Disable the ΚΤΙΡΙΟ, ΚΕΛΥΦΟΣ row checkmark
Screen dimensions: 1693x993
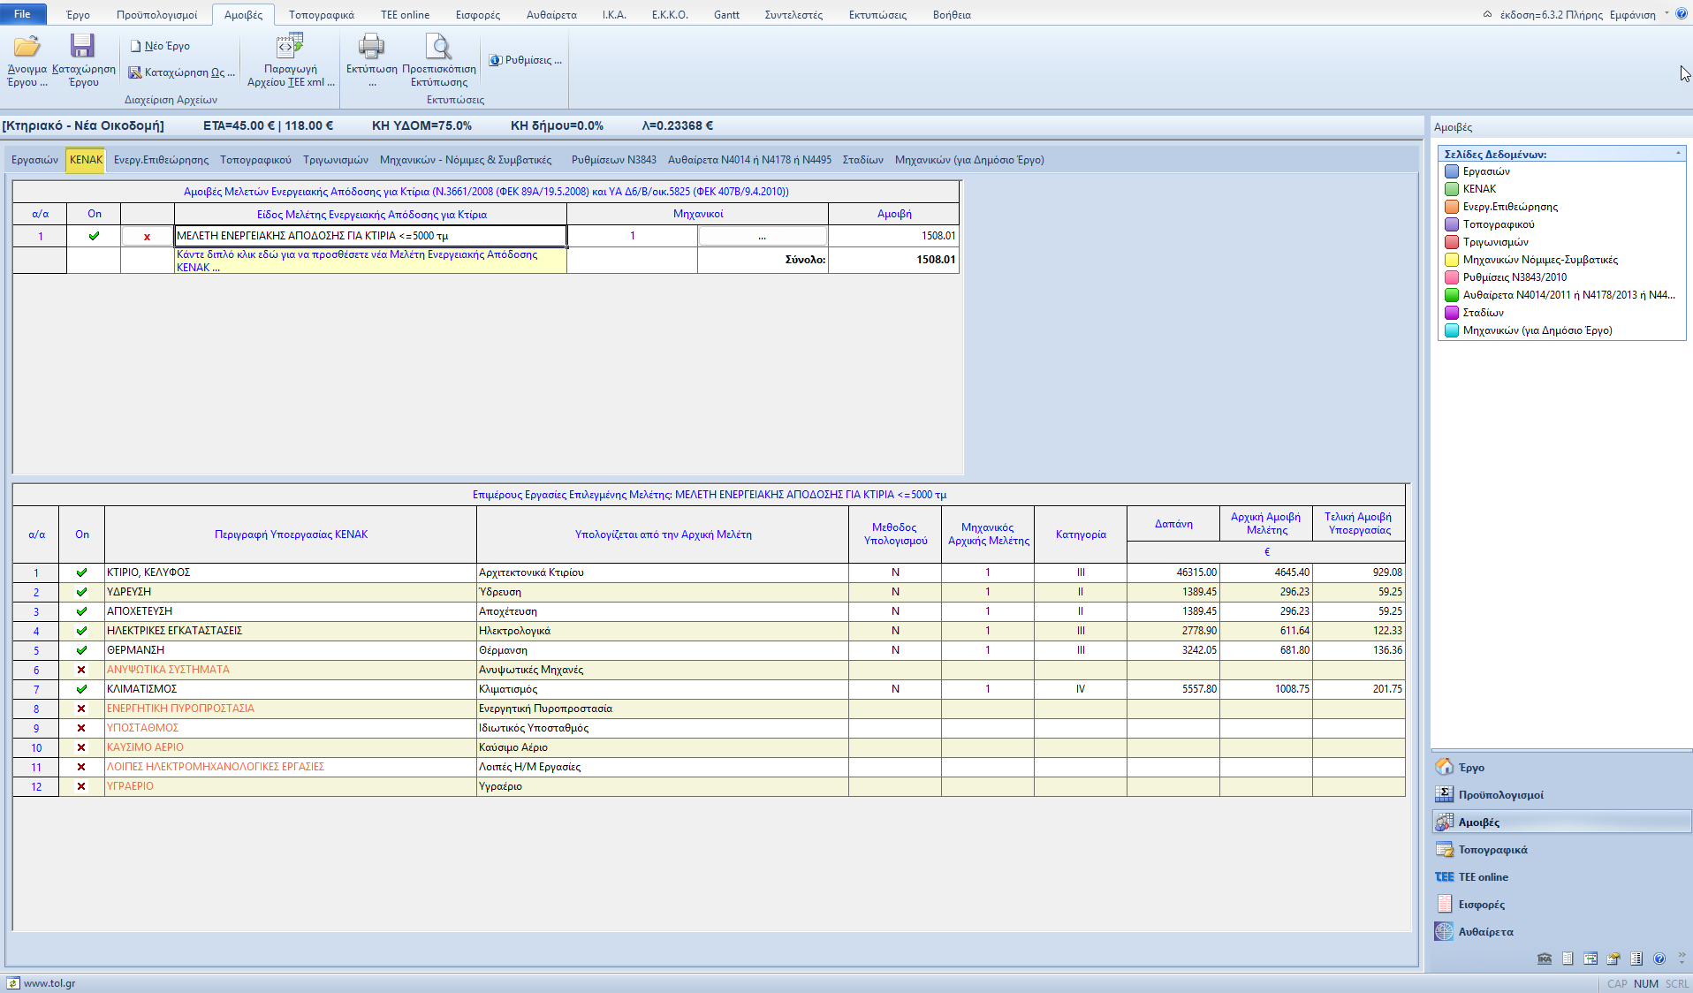[81, 572]
